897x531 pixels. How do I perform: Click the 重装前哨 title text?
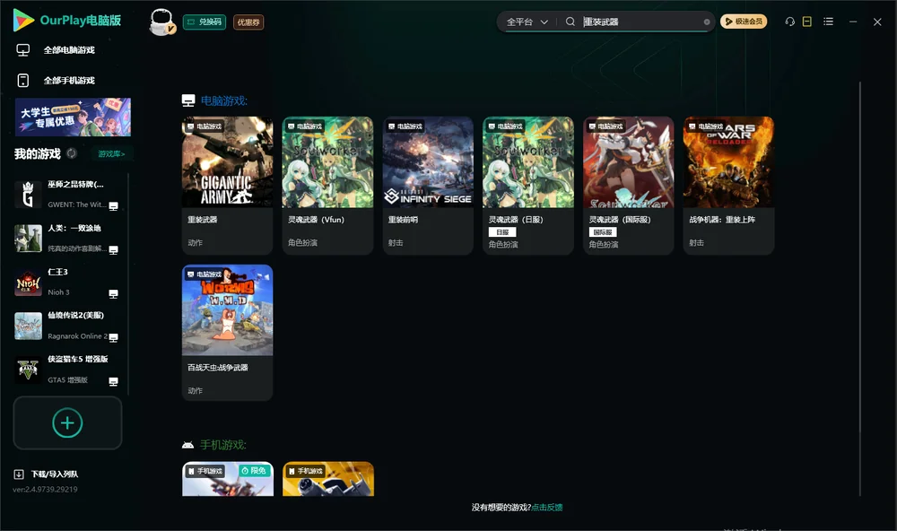tap(403, 219)
